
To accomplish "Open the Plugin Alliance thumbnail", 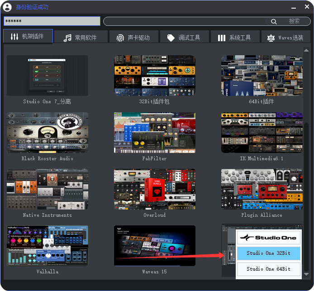I will pos(262,189).
